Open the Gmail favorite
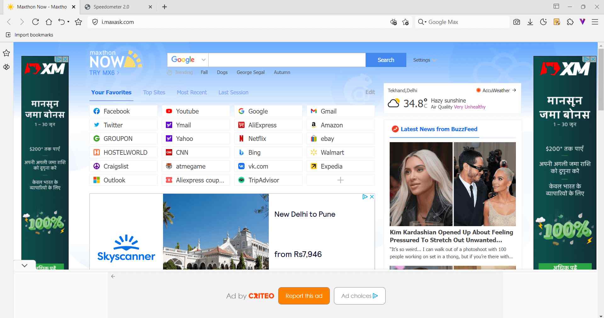Viewport: 604px width, 318px height. pyautogui.click(x=341, y=111)
